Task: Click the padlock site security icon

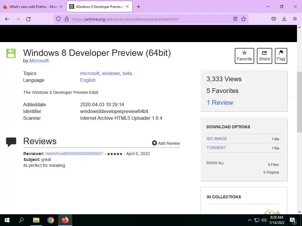Action: [x=67, y=19]
